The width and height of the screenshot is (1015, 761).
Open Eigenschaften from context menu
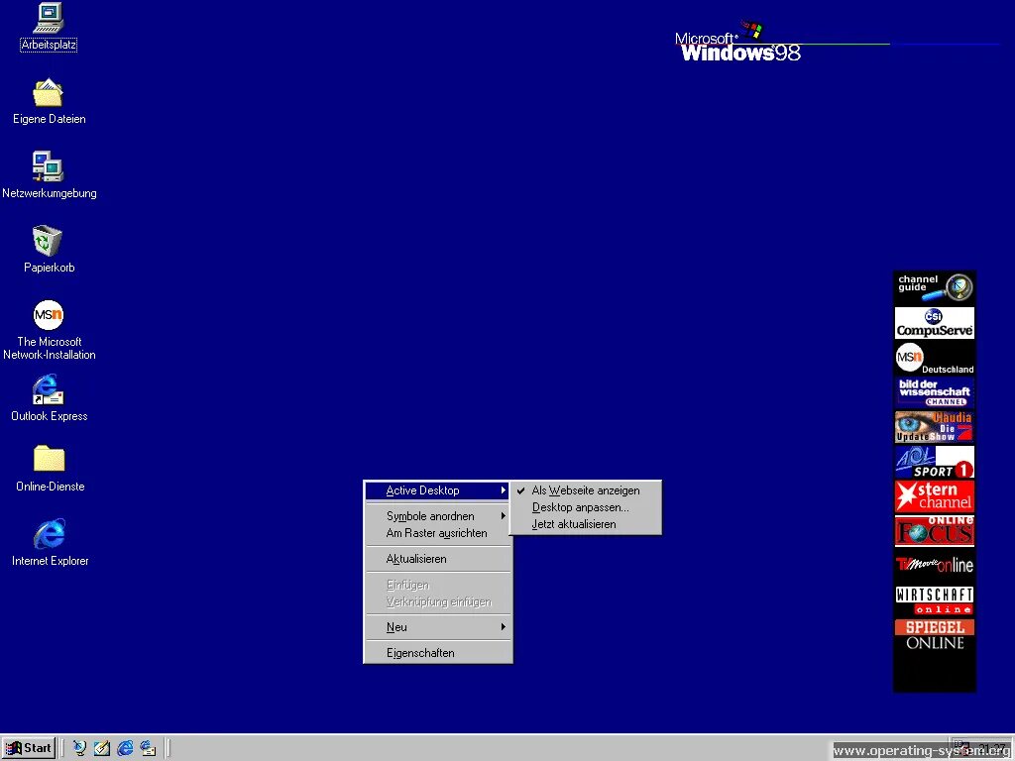(437, 653)
